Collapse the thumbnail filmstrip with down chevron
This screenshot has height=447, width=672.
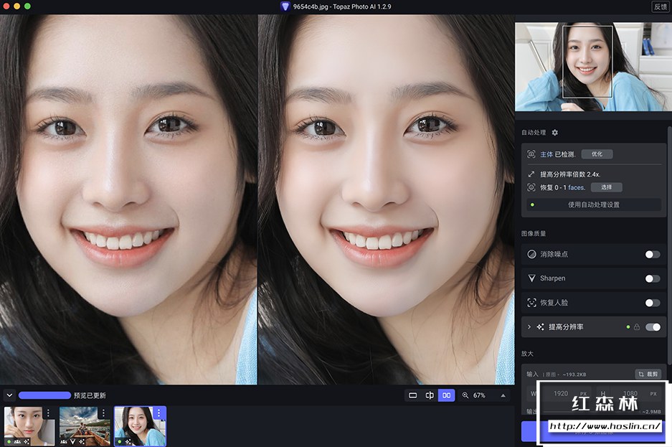pyautogui.click(x=9, y=395)
